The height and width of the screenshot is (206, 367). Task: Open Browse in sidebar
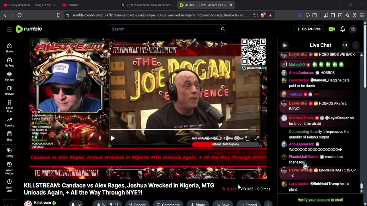click(9, 90)
